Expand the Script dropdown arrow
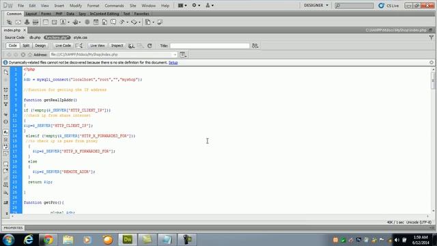 (139, 23)
